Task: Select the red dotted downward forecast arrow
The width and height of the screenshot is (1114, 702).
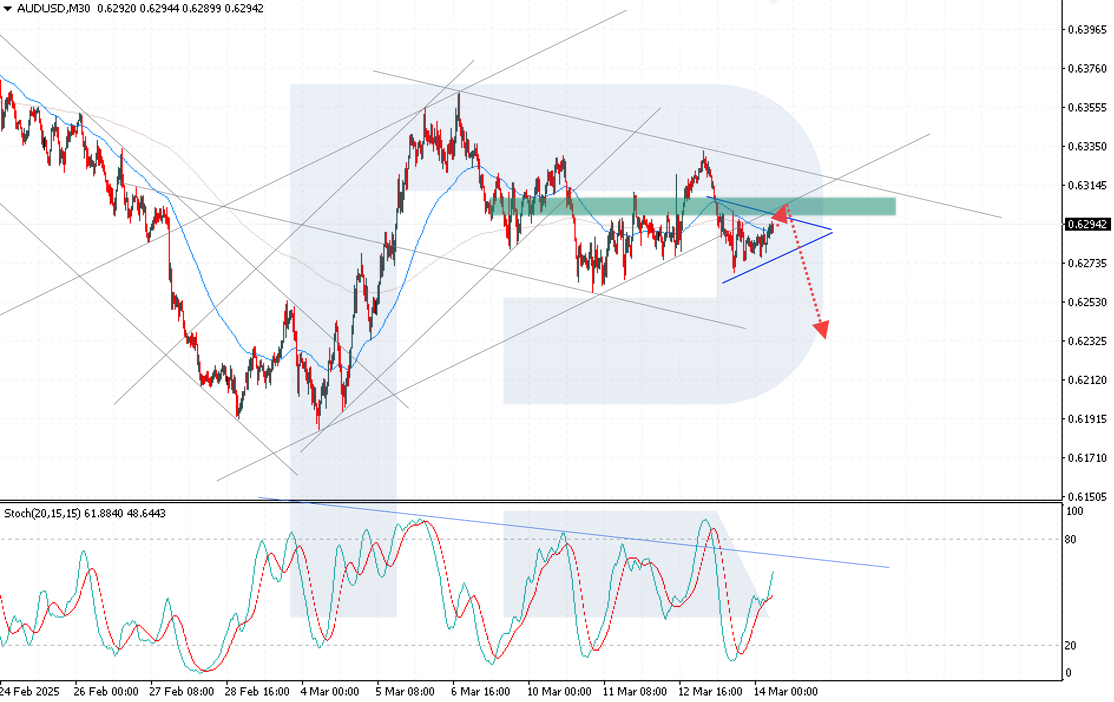Action: (806, 271)
